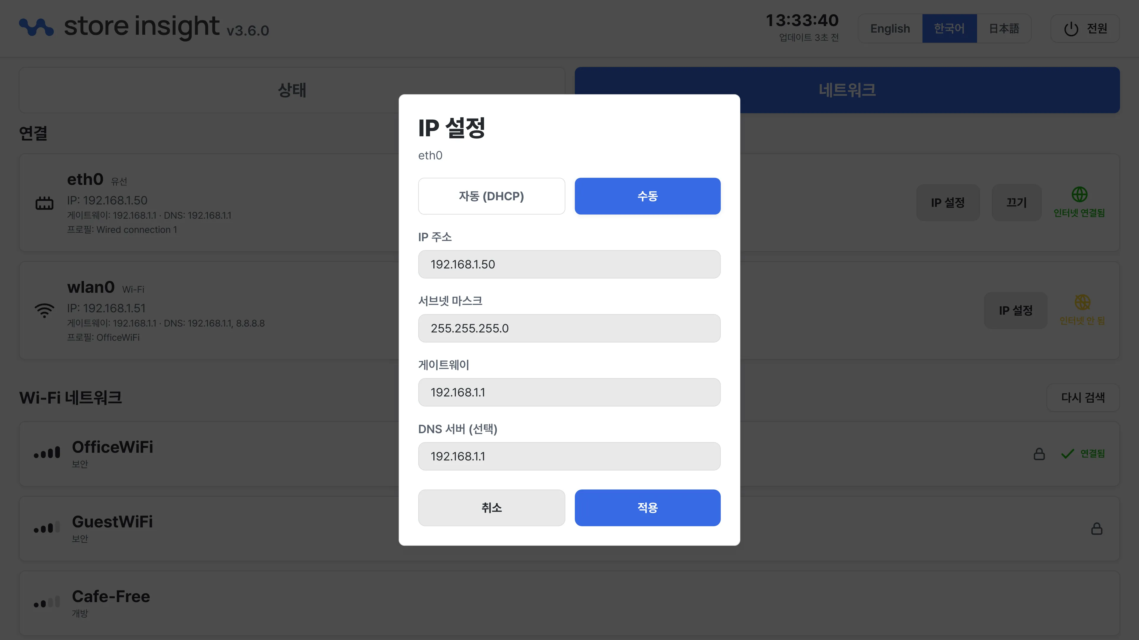Viewport: 1139px width, 640px height.
Task: Switch language to English
Action: [x=890, y=29]
